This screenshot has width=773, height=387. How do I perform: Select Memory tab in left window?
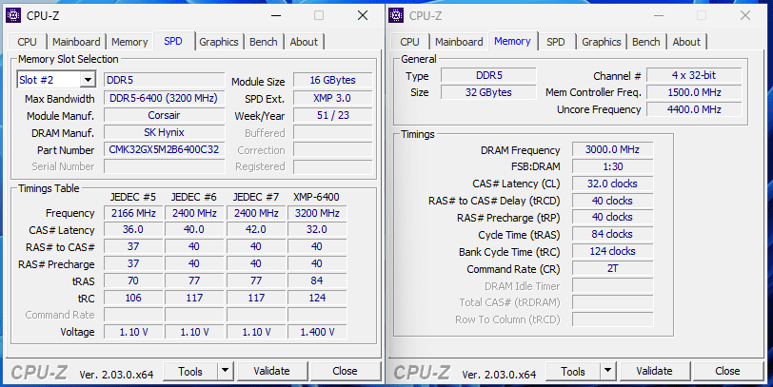click(x=129, y=42)
